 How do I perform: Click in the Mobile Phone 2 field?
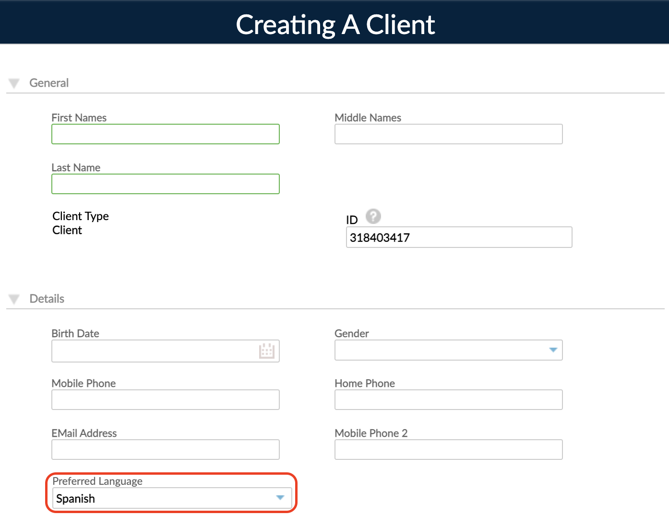tap(448, 449)
